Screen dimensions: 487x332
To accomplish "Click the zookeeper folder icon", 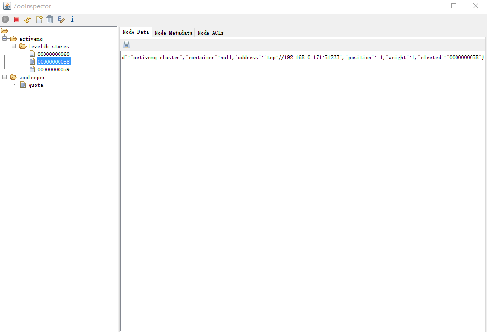I will click(x=14, y=77).
